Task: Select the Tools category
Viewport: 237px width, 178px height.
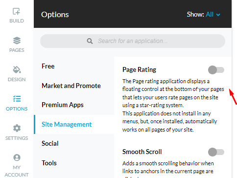Action: tap(74, 163)
